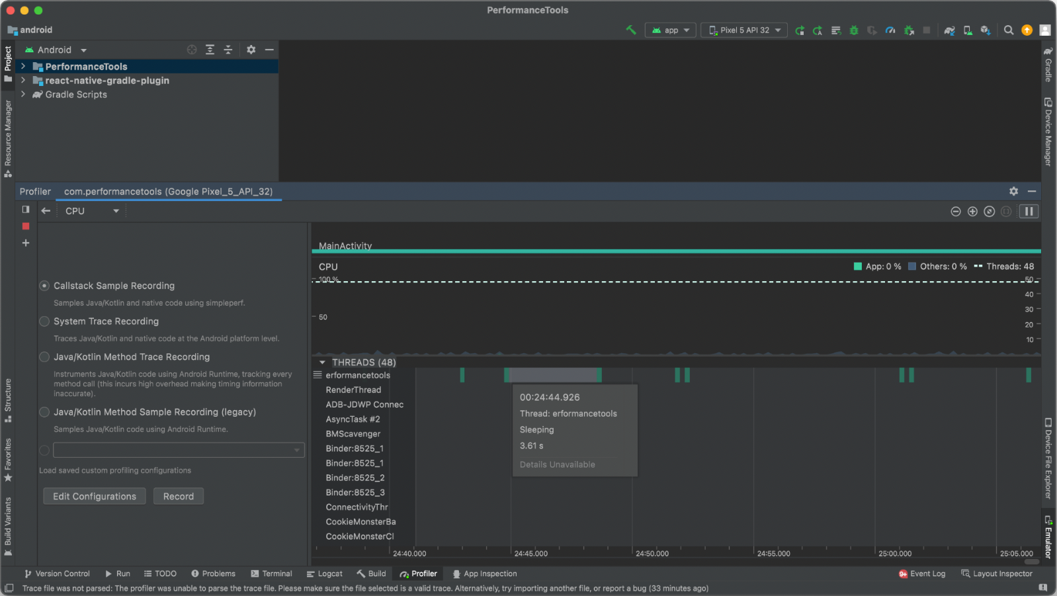The height and width of the screenshot is (596, 1057).
Task: Open the CPU profiler type dropdown
Action: click(x=91, y=211)
